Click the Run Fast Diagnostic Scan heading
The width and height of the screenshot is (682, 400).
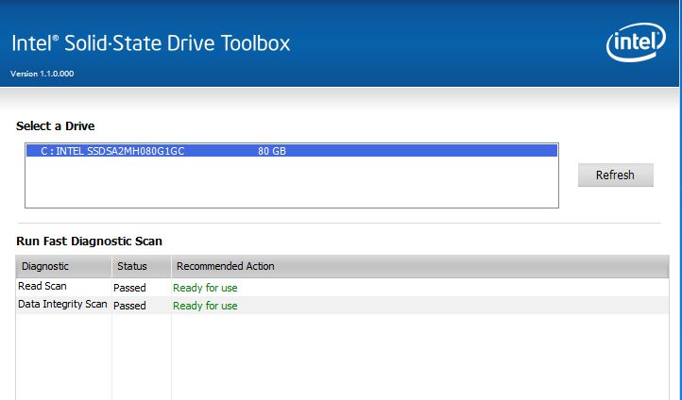[x=89, y=242]
